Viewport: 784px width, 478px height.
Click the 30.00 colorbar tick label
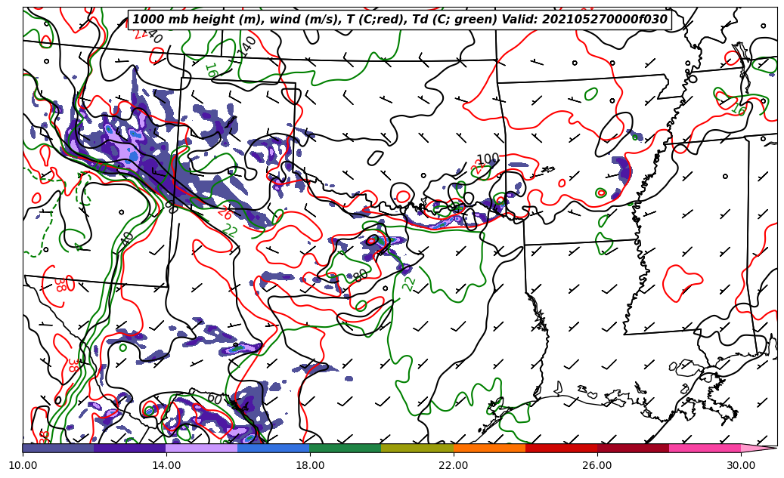pos(741,465)
